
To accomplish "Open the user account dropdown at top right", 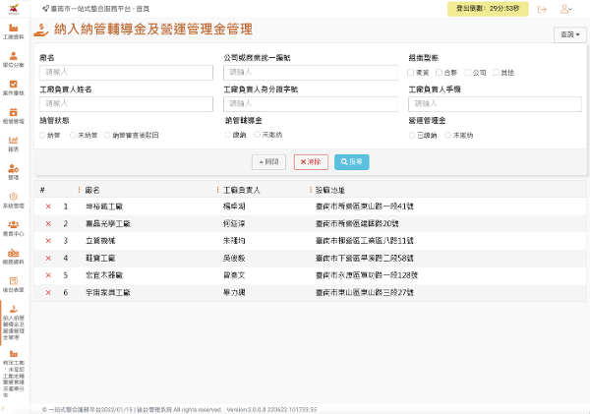I will (566, 9).
